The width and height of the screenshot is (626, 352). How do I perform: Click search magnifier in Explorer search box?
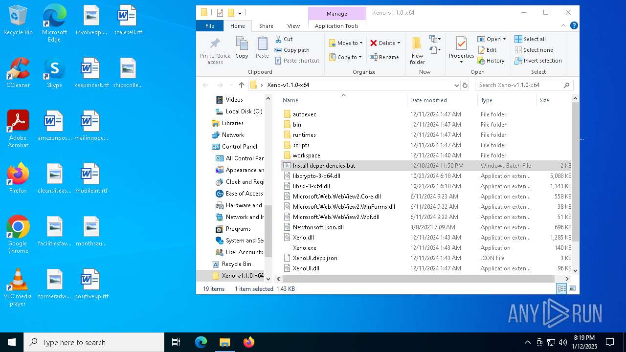coord(567,85)
